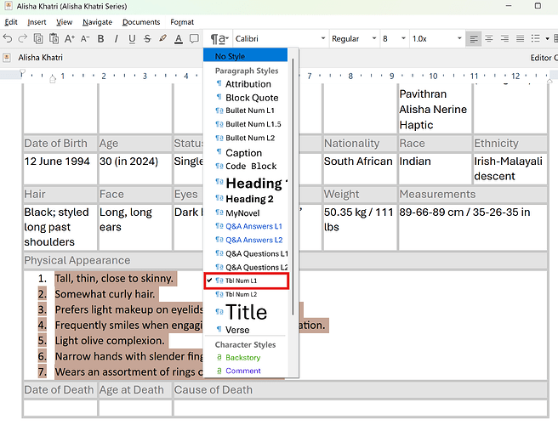This screenshot has width=558, height=425.
Task: Click the 'South African' nationality cell
Action: 360,168
